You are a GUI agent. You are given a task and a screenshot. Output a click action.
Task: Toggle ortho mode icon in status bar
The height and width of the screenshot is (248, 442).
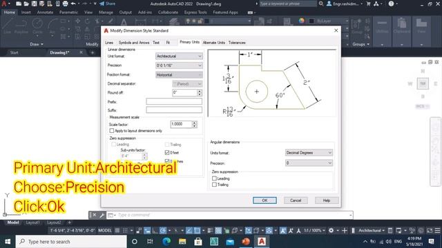(155, 231)
